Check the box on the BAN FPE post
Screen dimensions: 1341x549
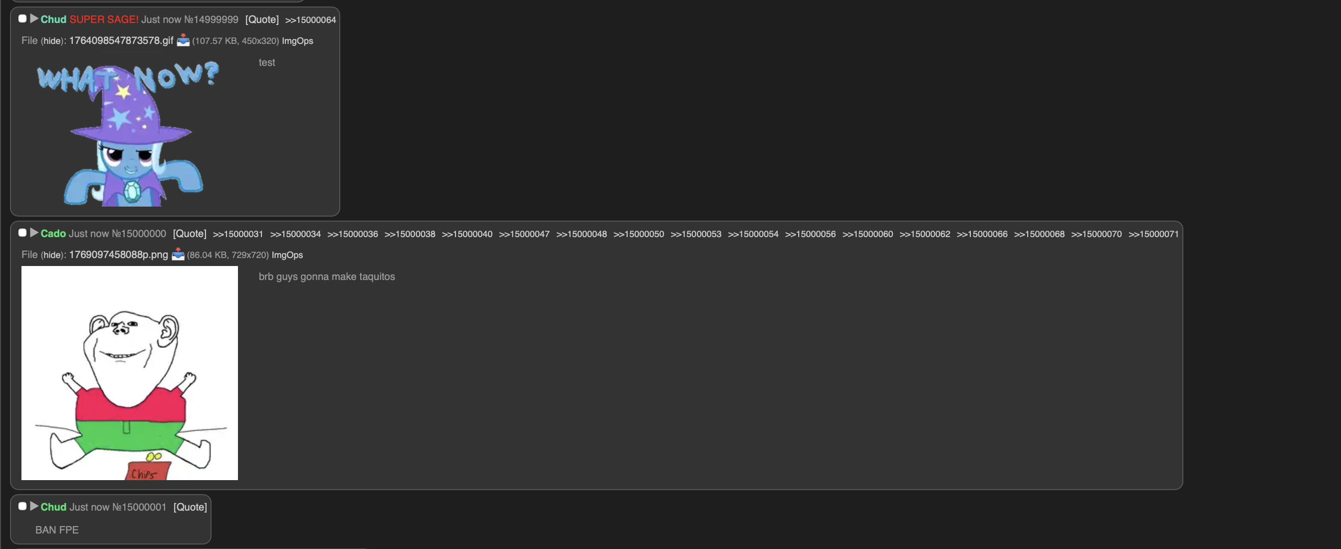click(x=22, y=506)
